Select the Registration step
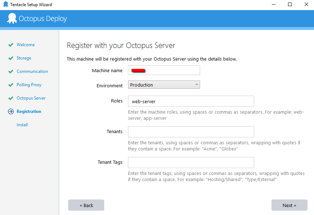This screenshot has height=215, width=314. pos(29,111)
